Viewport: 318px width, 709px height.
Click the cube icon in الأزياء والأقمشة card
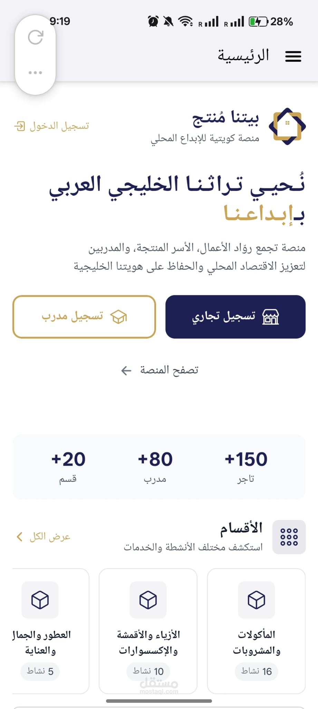click(148, 600)
